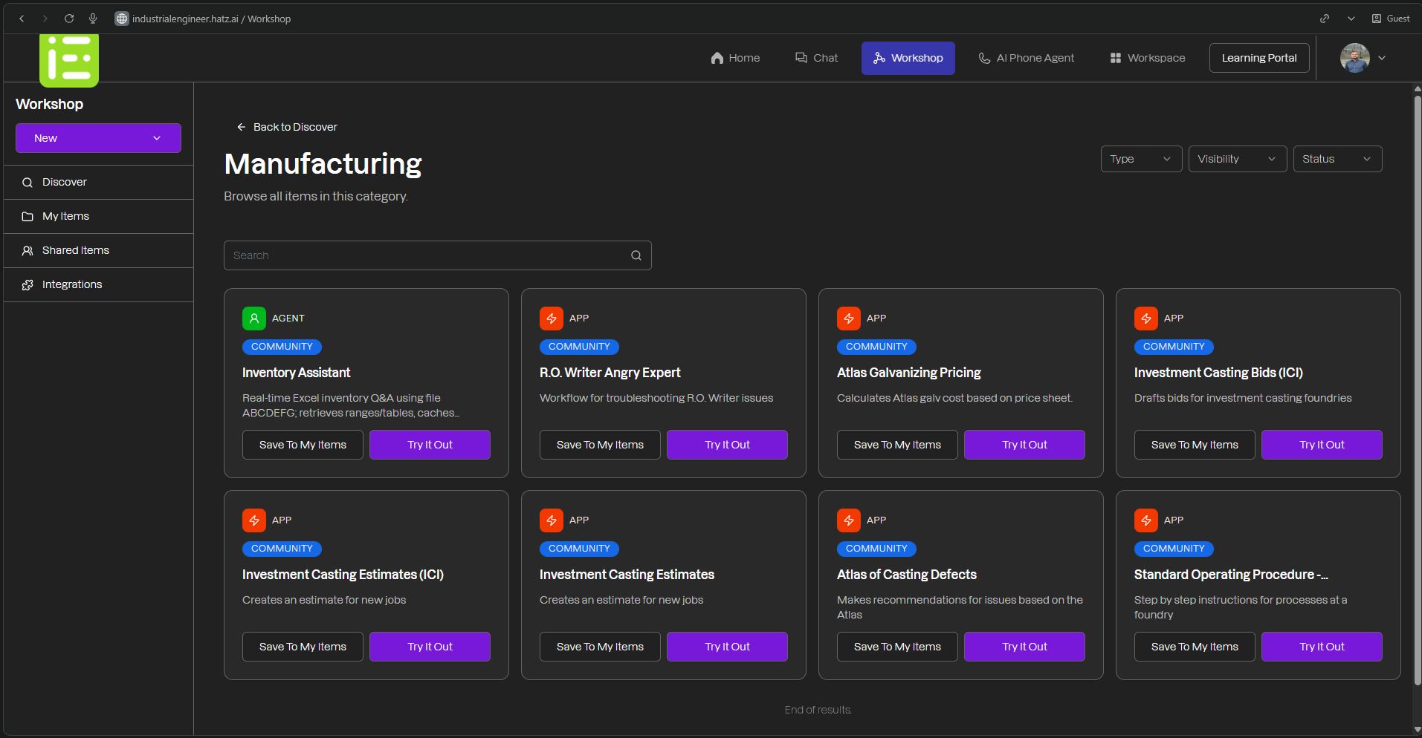Click the Hatz logo in the top left

(68, 60)
